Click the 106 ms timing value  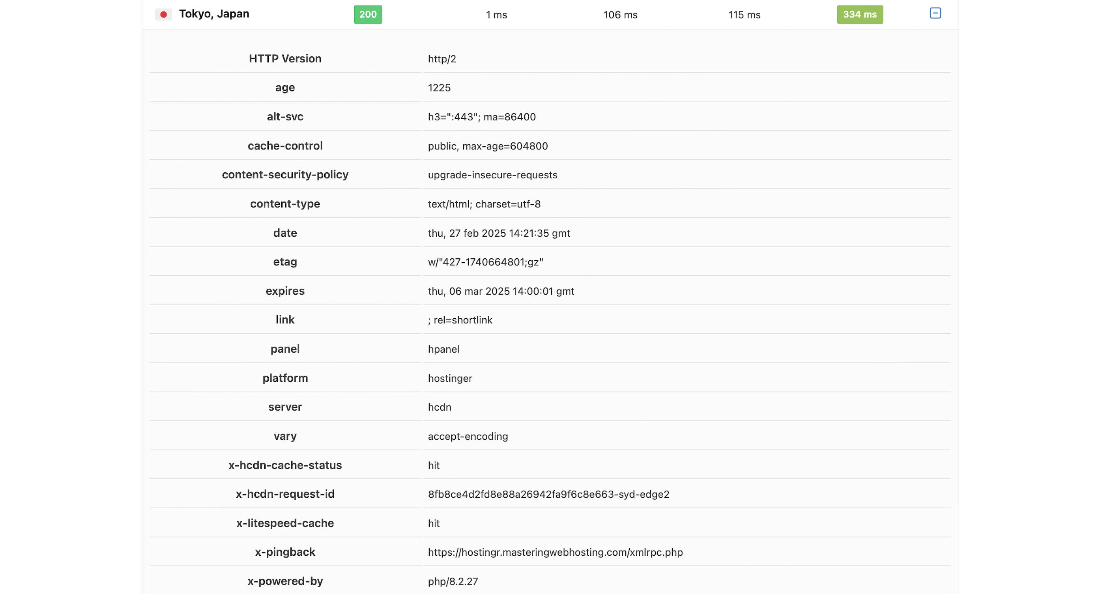620,15
